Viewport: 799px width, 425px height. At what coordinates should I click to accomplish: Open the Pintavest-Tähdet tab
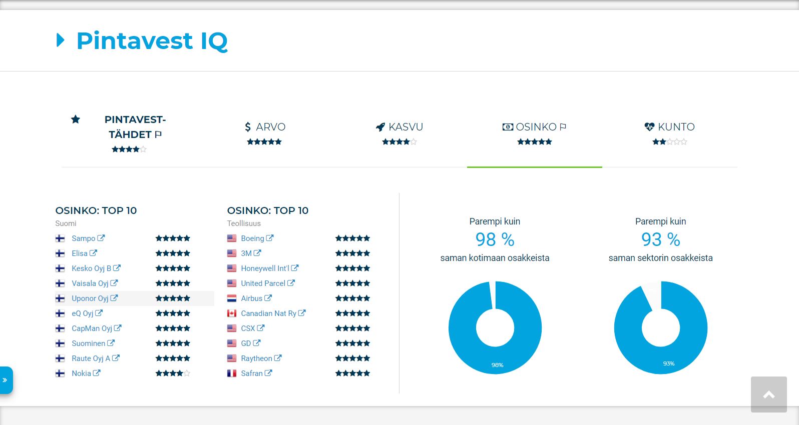pyautogui.click(x=129, y=134)
